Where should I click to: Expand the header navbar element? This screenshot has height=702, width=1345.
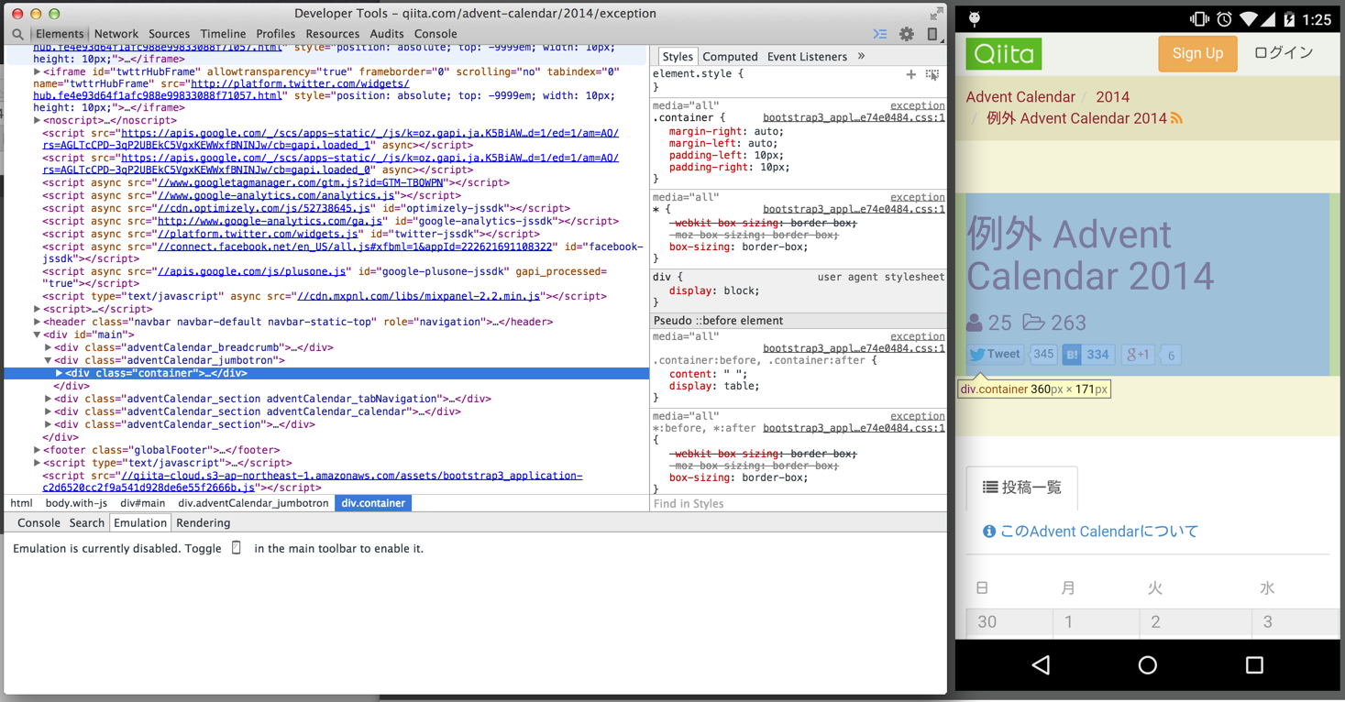[x=38, y=322]
